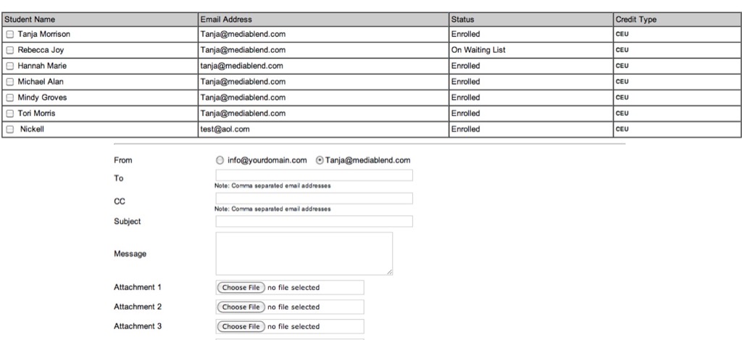Click the Email Address column header
The width and height of the screenshot is (742, 340).
pos(226,19)
